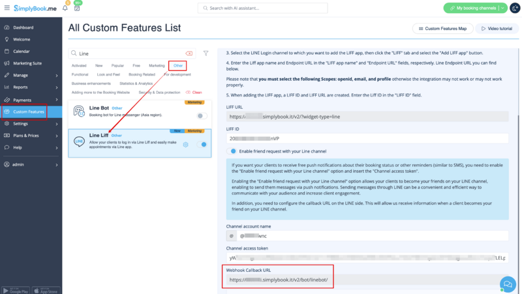Select the Look and Feel filter
The height and width of the screenshot is (294, 522).
pos(108,75)
